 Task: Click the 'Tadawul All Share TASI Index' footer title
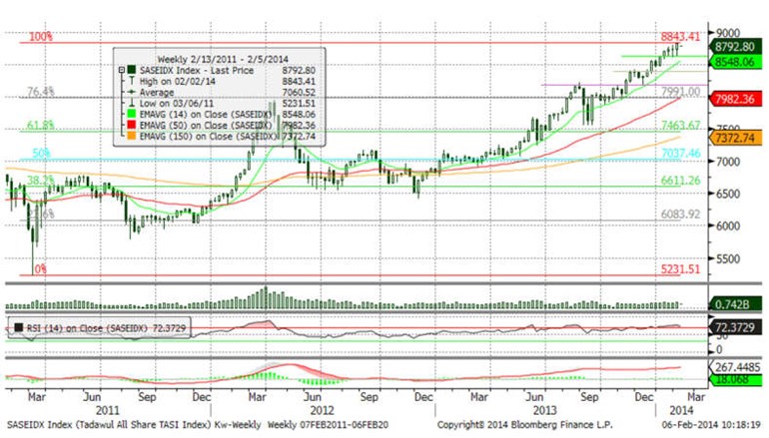[146, 425]
